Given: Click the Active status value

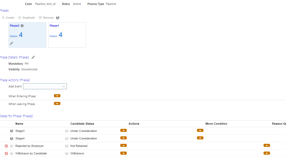Looking at the screenshot, I should click(x=77, y=4).
